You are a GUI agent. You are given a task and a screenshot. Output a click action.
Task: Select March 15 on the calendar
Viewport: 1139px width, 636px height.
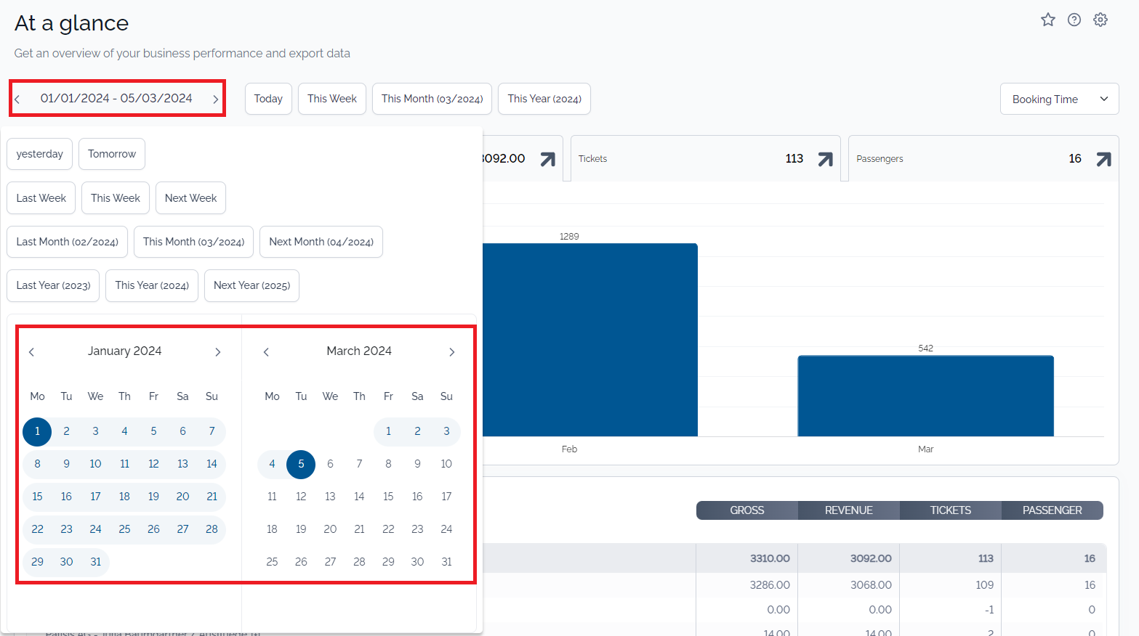tap(388, 496)
